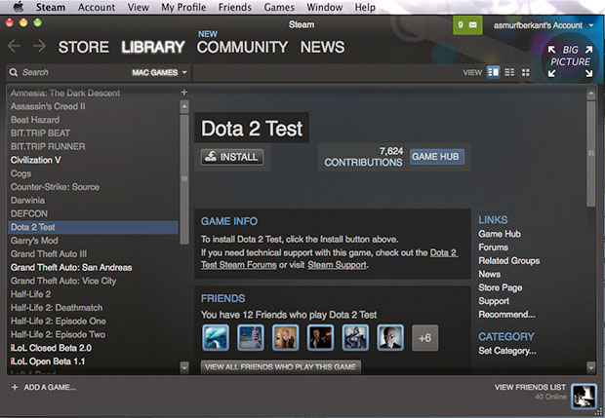Select iLoL Closed Beta 2.0

tap(93, 348)
